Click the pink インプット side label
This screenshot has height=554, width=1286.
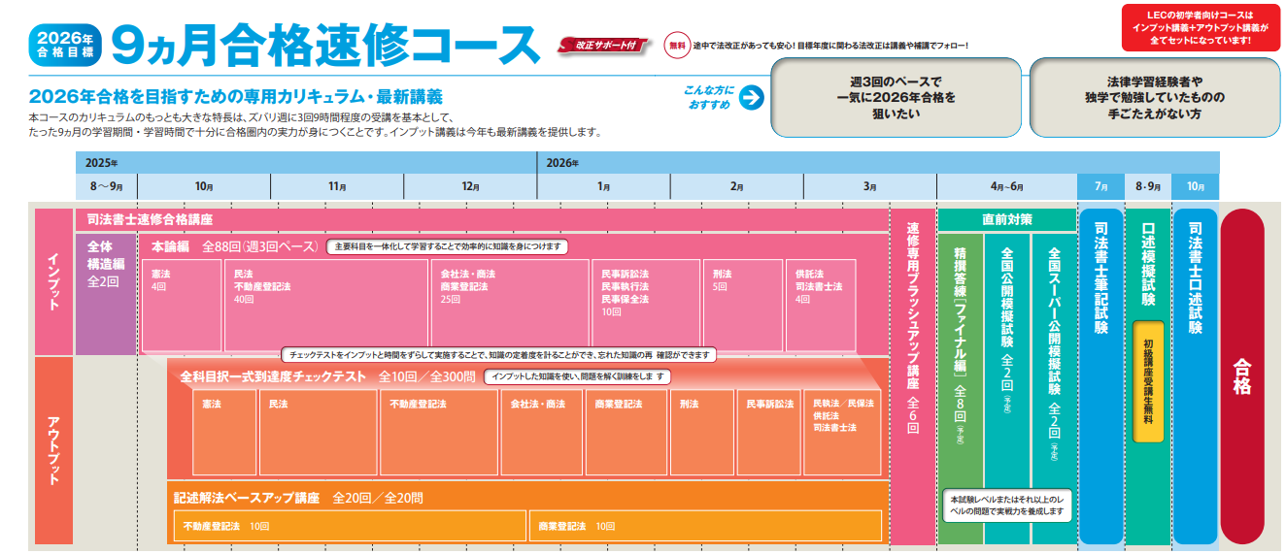[53, 281]
